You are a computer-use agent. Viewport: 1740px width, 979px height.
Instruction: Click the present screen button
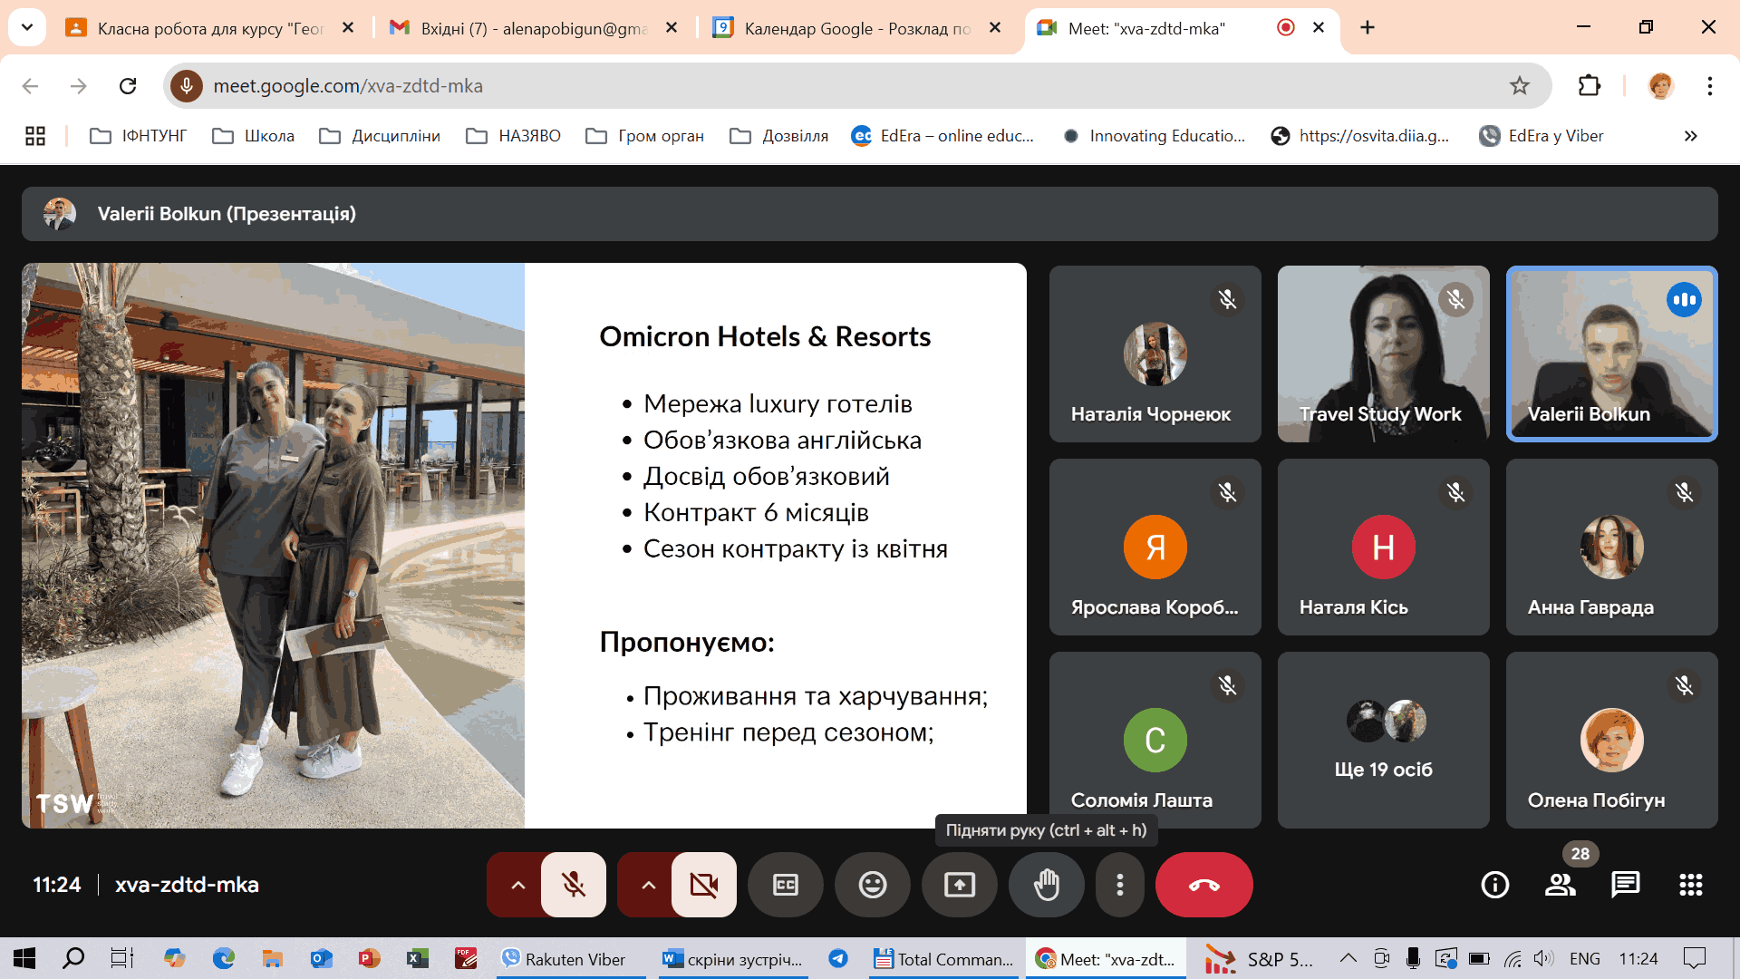tap(959, 885)
